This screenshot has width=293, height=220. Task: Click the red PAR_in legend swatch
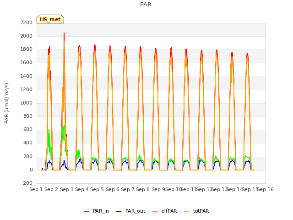click(86, 212)
